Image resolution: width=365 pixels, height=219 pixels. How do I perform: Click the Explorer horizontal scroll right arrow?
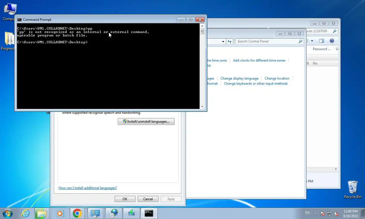(336, 169)
